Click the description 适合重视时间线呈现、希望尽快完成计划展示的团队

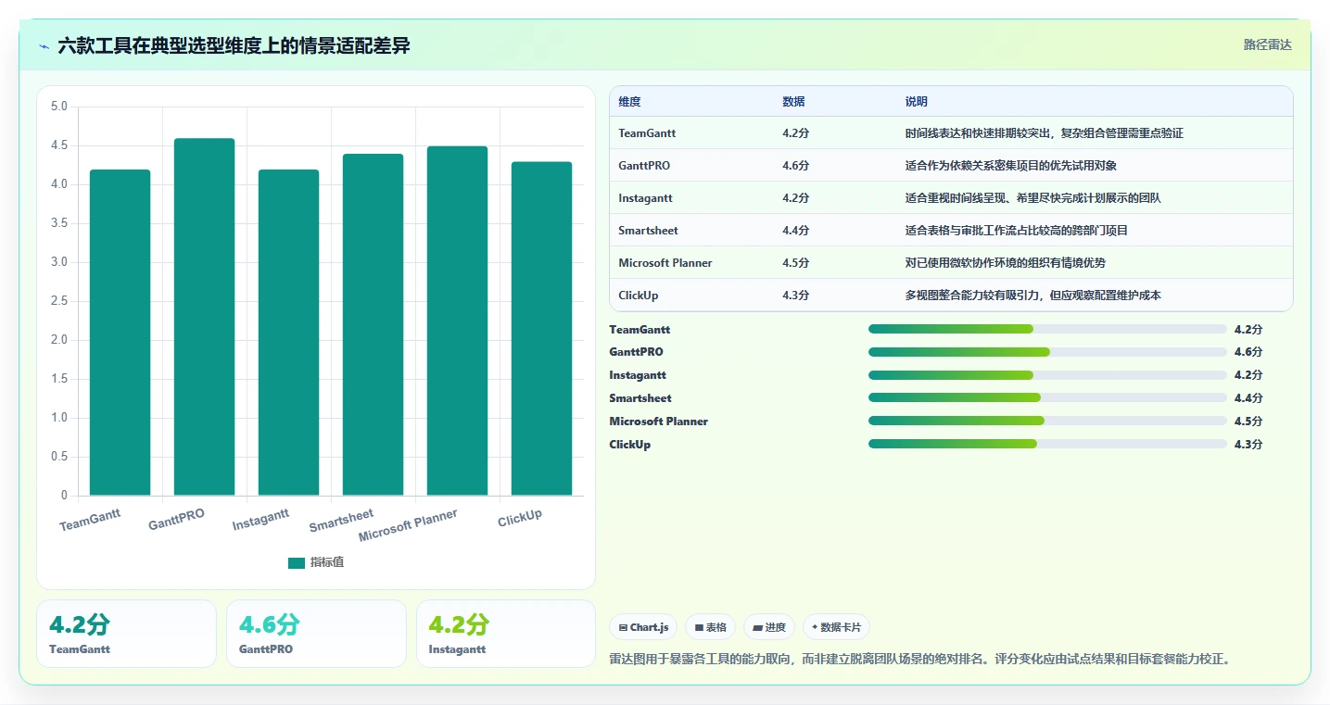pyautogui.click(x=1033, y=198)
